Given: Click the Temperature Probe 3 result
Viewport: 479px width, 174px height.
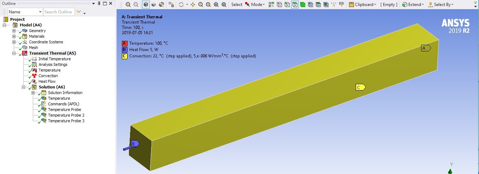Looking at the screenshot, I should click(66, 121).
